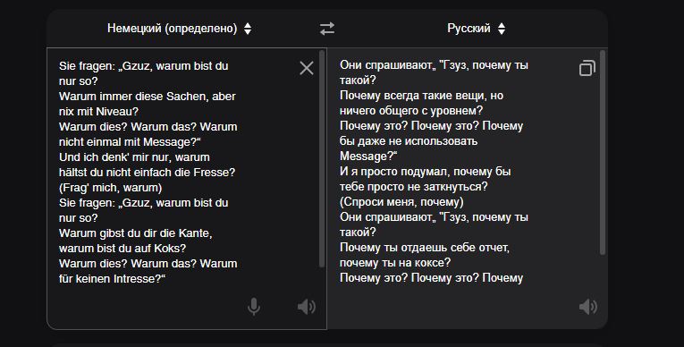Play the Russian translation audio
This screenshot has height=347, width=684.
click(x=588, y=307)
